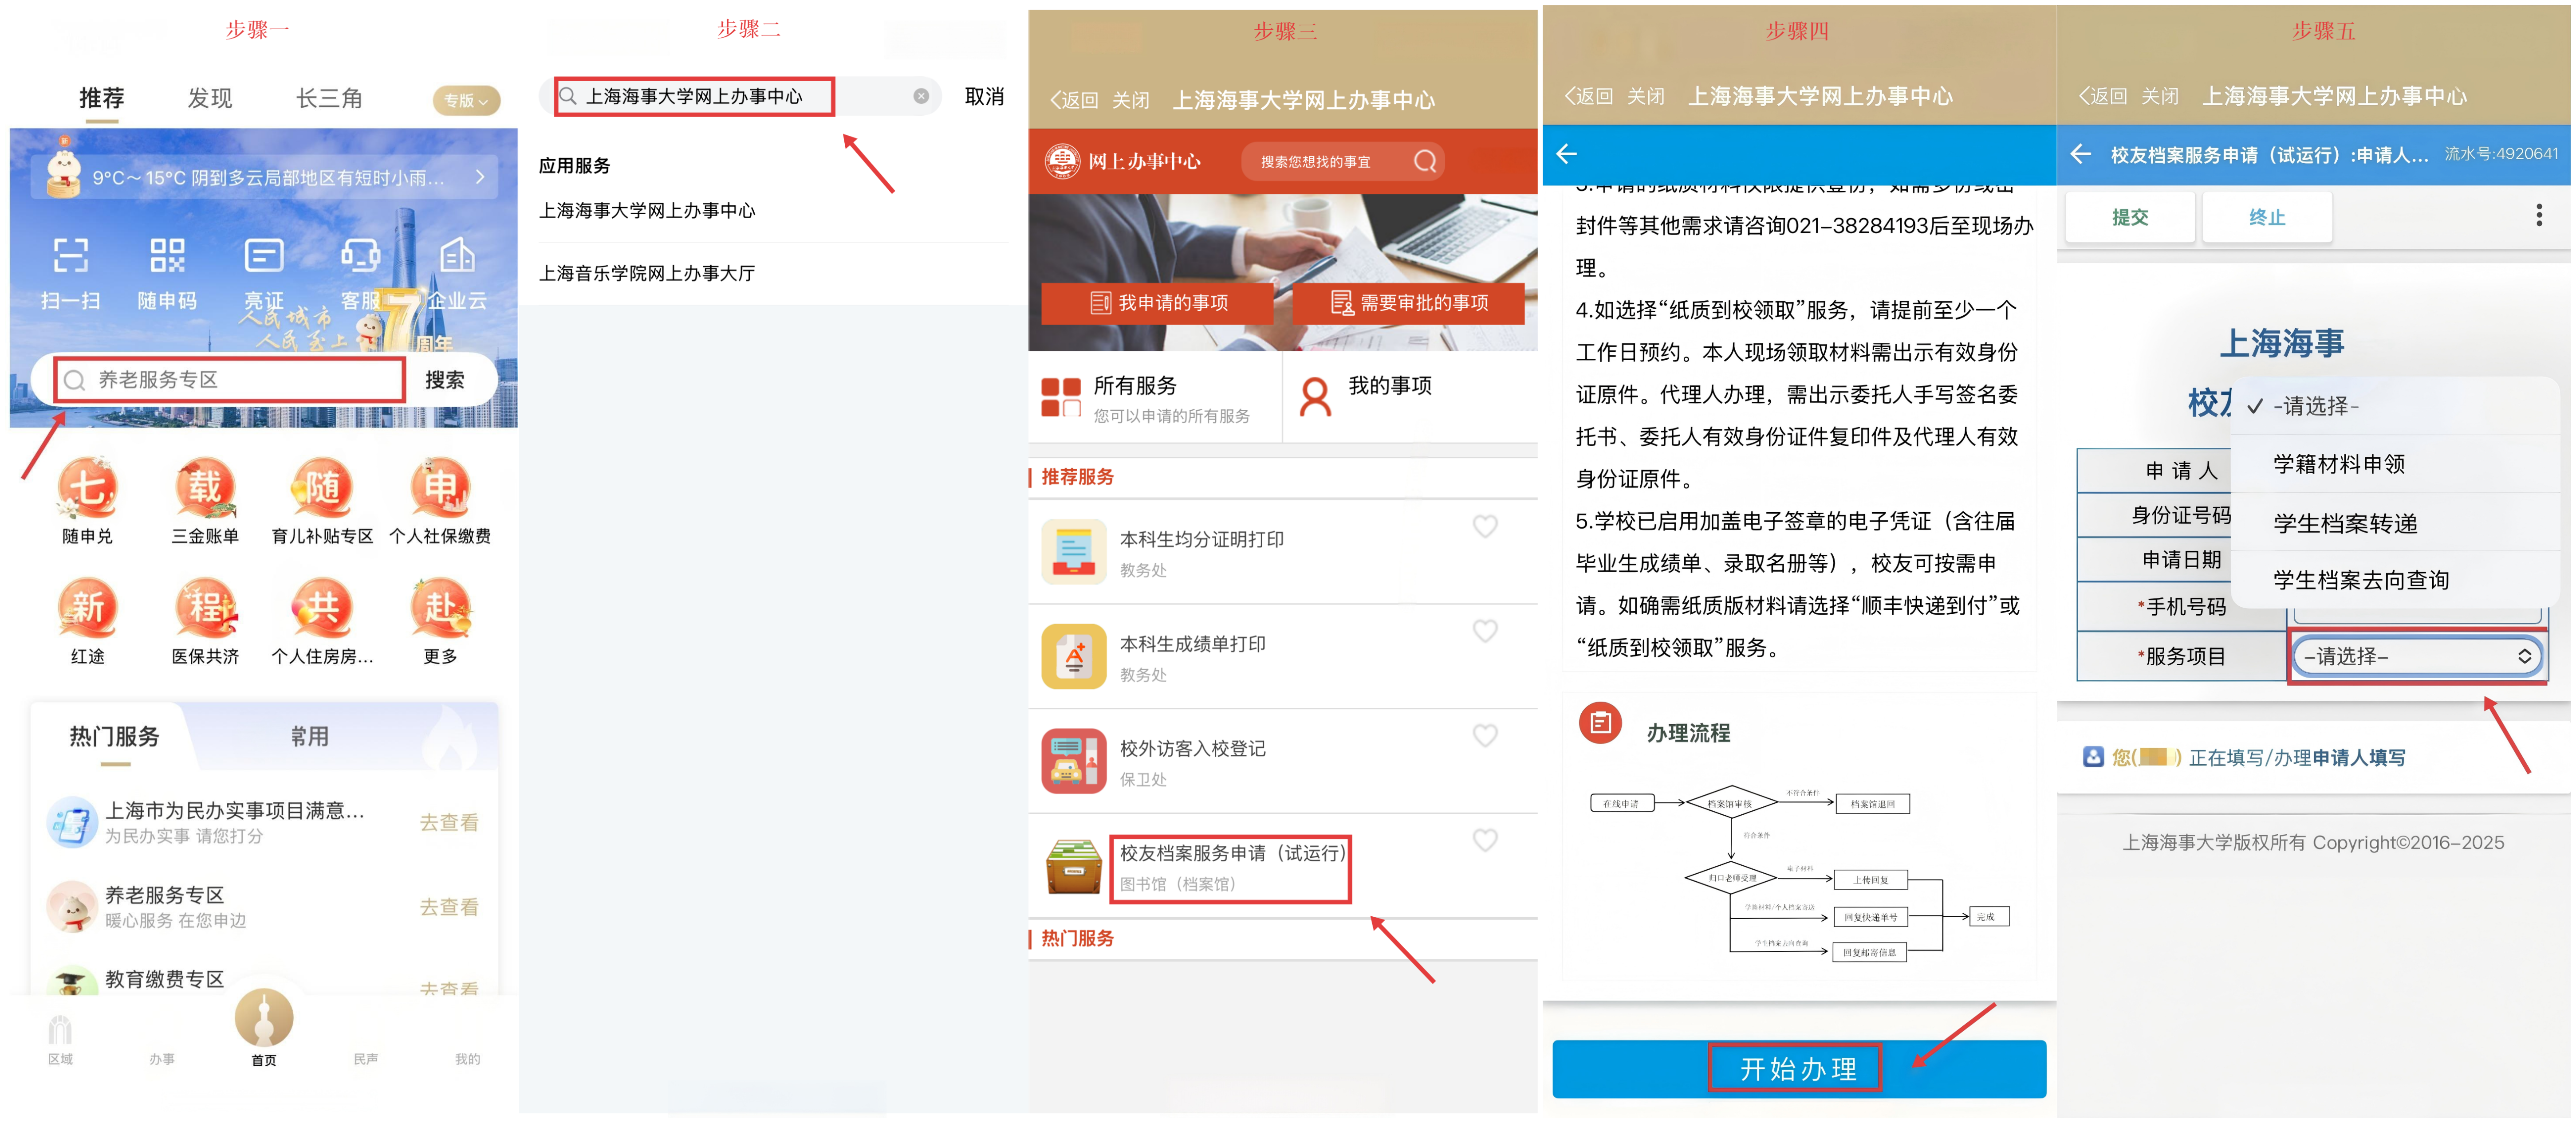Viewport: 2576px width, 1123px height.
Task: Click 我申请的事项 button
Action: point(1158,302)
